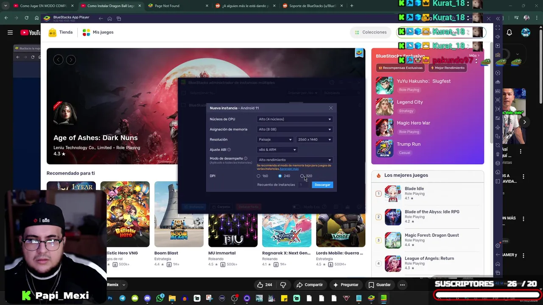Switch to Page Not Found browser tab
The width and height of the screenshot is (543, 305).
[x=177, y=6]
